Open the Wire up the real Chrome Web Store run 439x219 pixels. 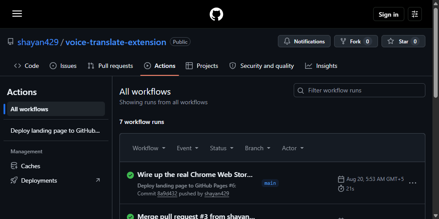pos(195,175)
